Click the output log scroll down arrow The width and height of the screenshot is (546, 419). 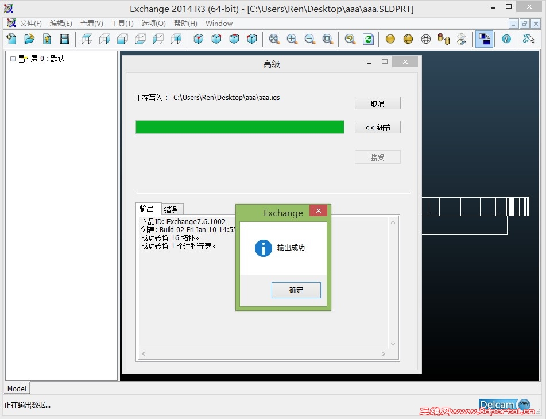point(393,344)
